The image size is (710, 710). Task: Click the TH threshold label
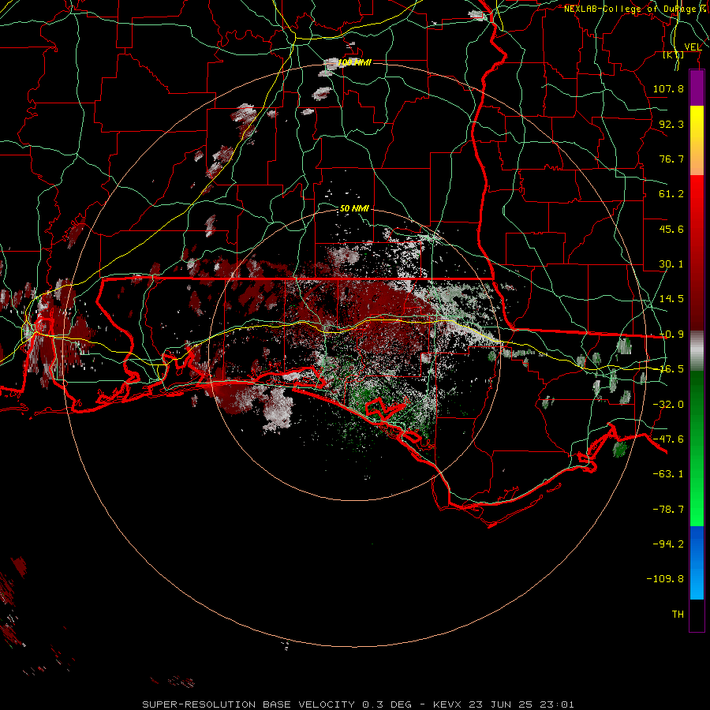678,615
